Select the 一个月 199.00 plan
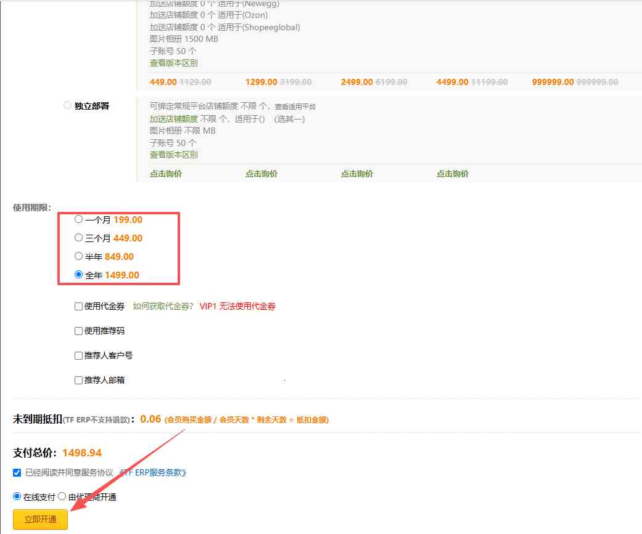642x534 pixels. pyautogui.click(x=79, y=219)
